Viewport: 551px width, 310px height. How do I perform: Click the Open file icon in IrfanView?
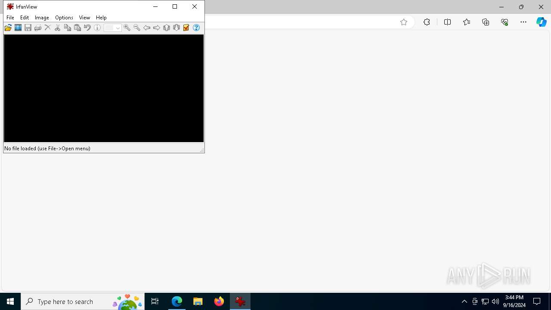pos(8,28)
